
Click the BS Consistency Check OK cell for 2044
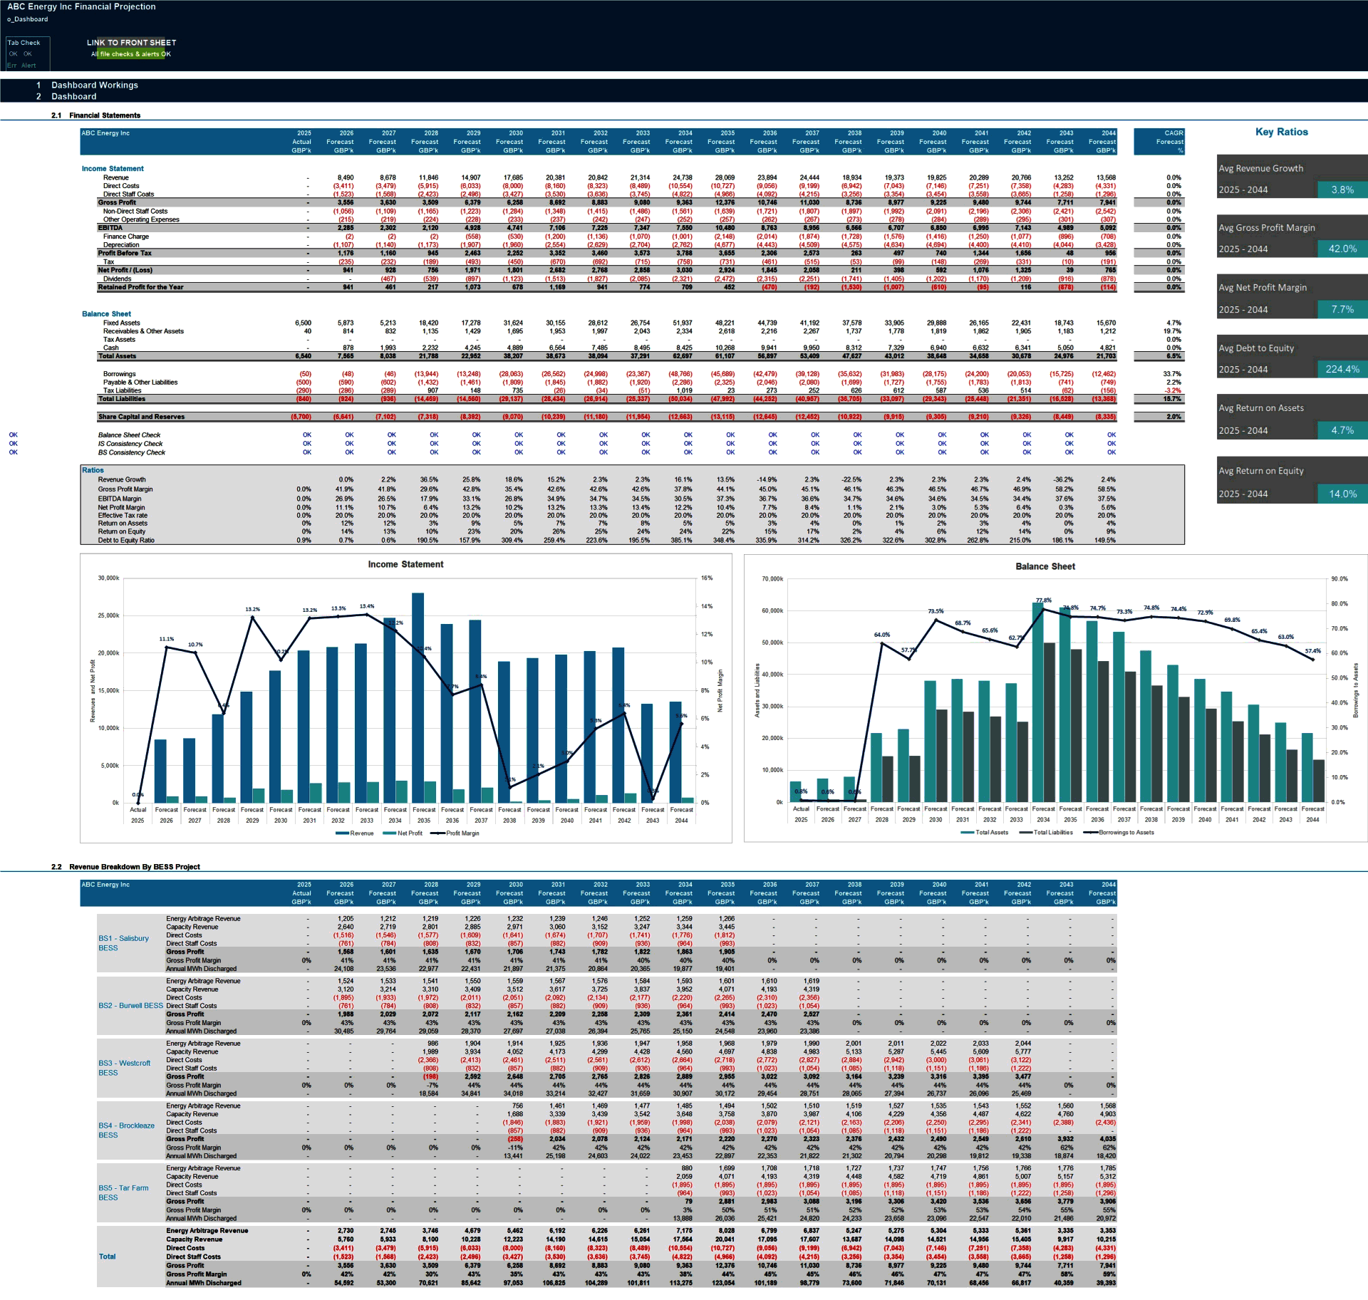point(1111,452)
